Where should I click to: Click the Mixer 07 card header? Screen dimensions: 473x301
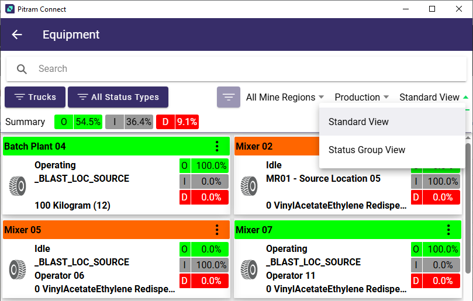point(348,230)
